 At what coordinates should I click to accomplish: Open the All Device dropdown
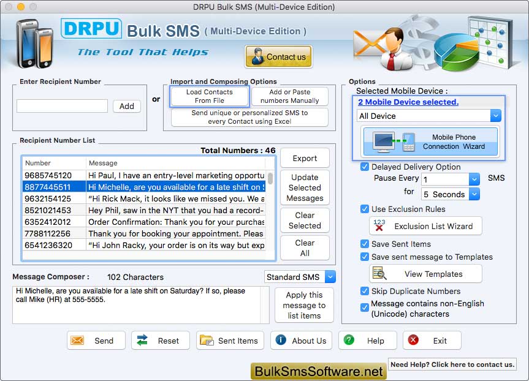point(429,116)
